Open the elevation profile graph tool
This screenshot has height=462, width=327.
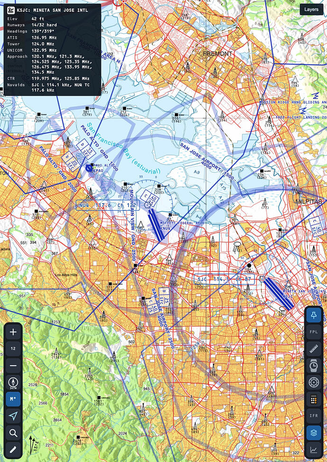(x=314, y=450)
